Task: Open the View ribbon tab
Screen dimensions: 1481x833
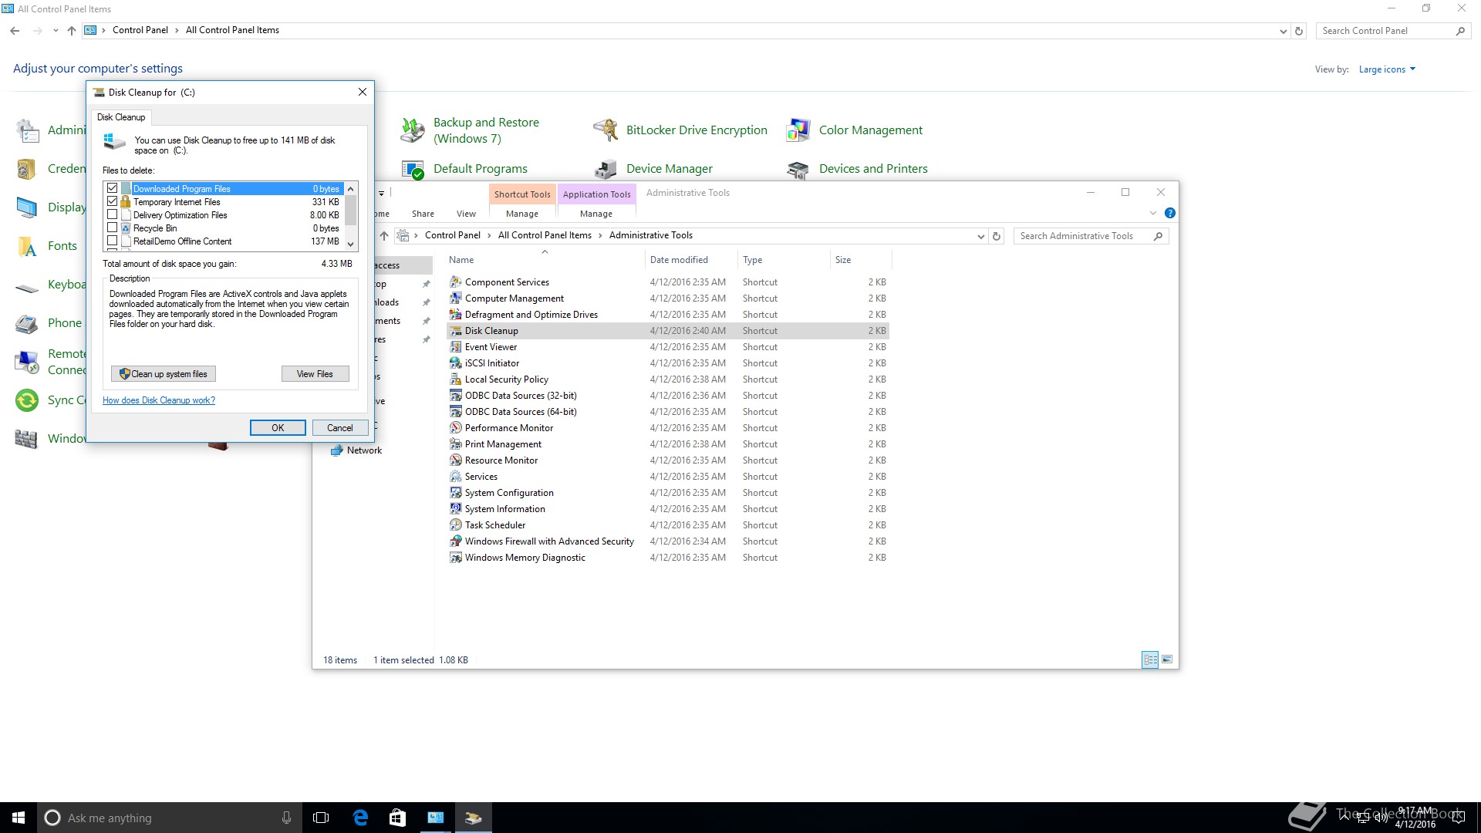Action: (x=466, y=214)
